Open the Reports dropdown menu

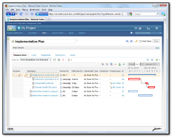coord(83,33)
